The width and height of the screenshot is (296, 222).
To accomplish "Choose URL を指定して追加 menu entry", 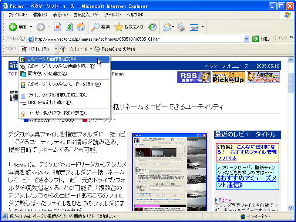I will [50, 102].
